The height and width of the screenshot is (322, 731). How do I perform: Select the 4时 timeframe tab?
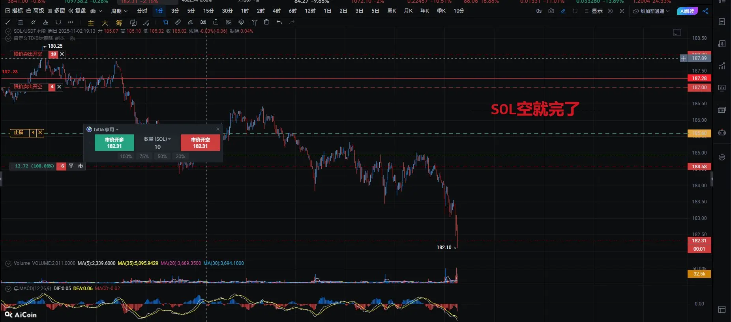tap(277, 11)
